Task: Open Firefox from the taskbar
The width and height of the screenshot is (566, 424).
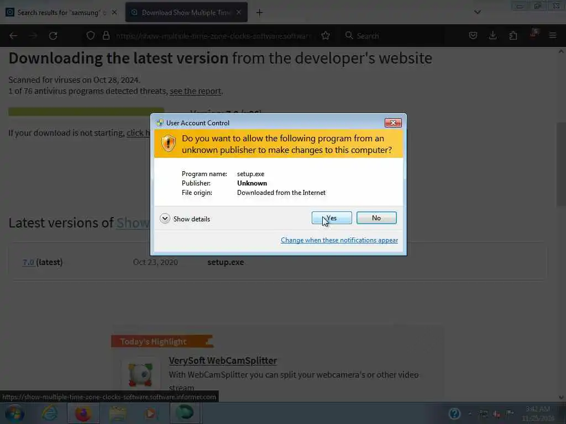Action: tap(83, 413)
